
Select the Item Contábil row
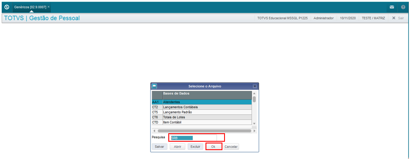click(x=202, y=122)
